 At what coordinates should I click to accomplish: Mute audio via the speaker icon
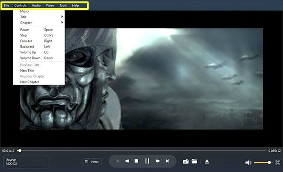coord(248,163)
